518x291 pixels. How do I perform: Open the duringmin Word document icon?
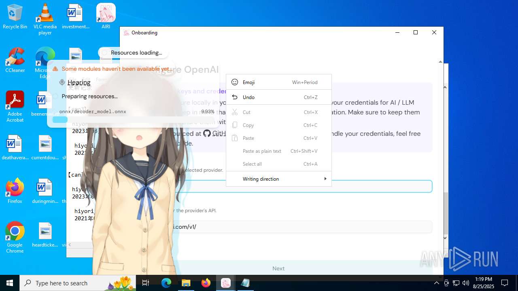pos(45,192)
